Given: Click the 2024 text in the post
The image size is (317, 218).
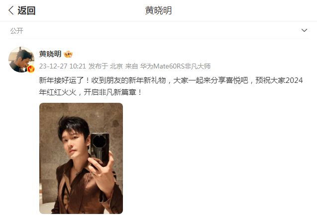Looking at the screenshot, I should [294, 80].
